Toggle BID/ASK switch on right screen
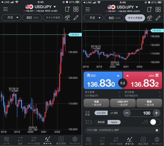The height and width of the screenshot is (146, 164). pyautogui.click(x=114, y=18)
